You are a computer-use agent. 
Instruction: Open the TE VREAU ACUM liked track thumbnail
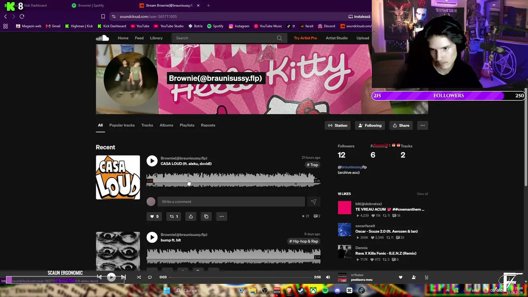[x=344, y=208]
